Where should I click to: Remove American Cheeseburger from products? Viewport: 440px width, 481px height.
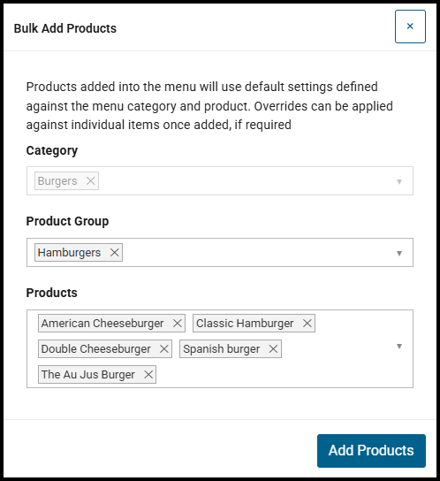[178, 324]
